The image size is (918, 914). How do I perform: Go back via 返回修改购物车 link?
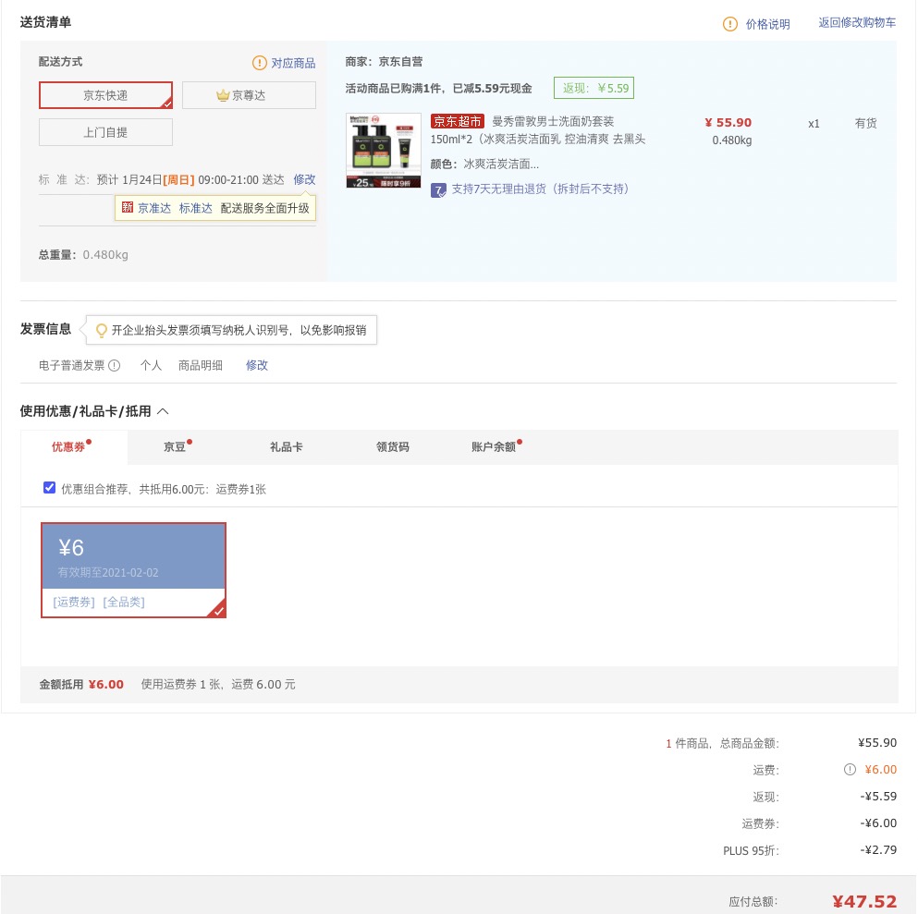click(x=857, y=23)
